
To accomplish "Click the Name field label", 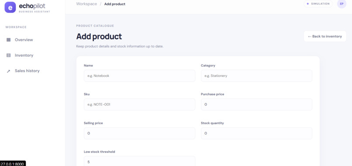I will point(88,66).
